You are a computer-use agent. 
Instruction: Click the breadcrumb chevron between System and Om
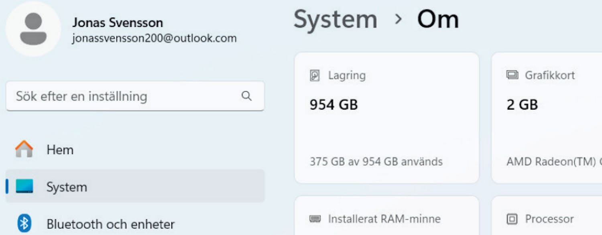[x=398, y=19]
